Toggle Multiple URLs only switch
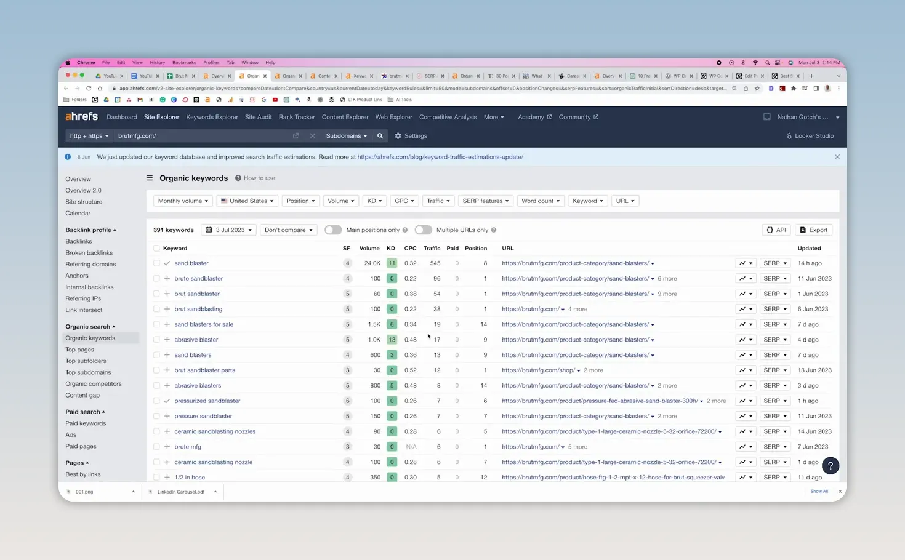The height and width of the screenshot is (560, 905). [423, 230]
